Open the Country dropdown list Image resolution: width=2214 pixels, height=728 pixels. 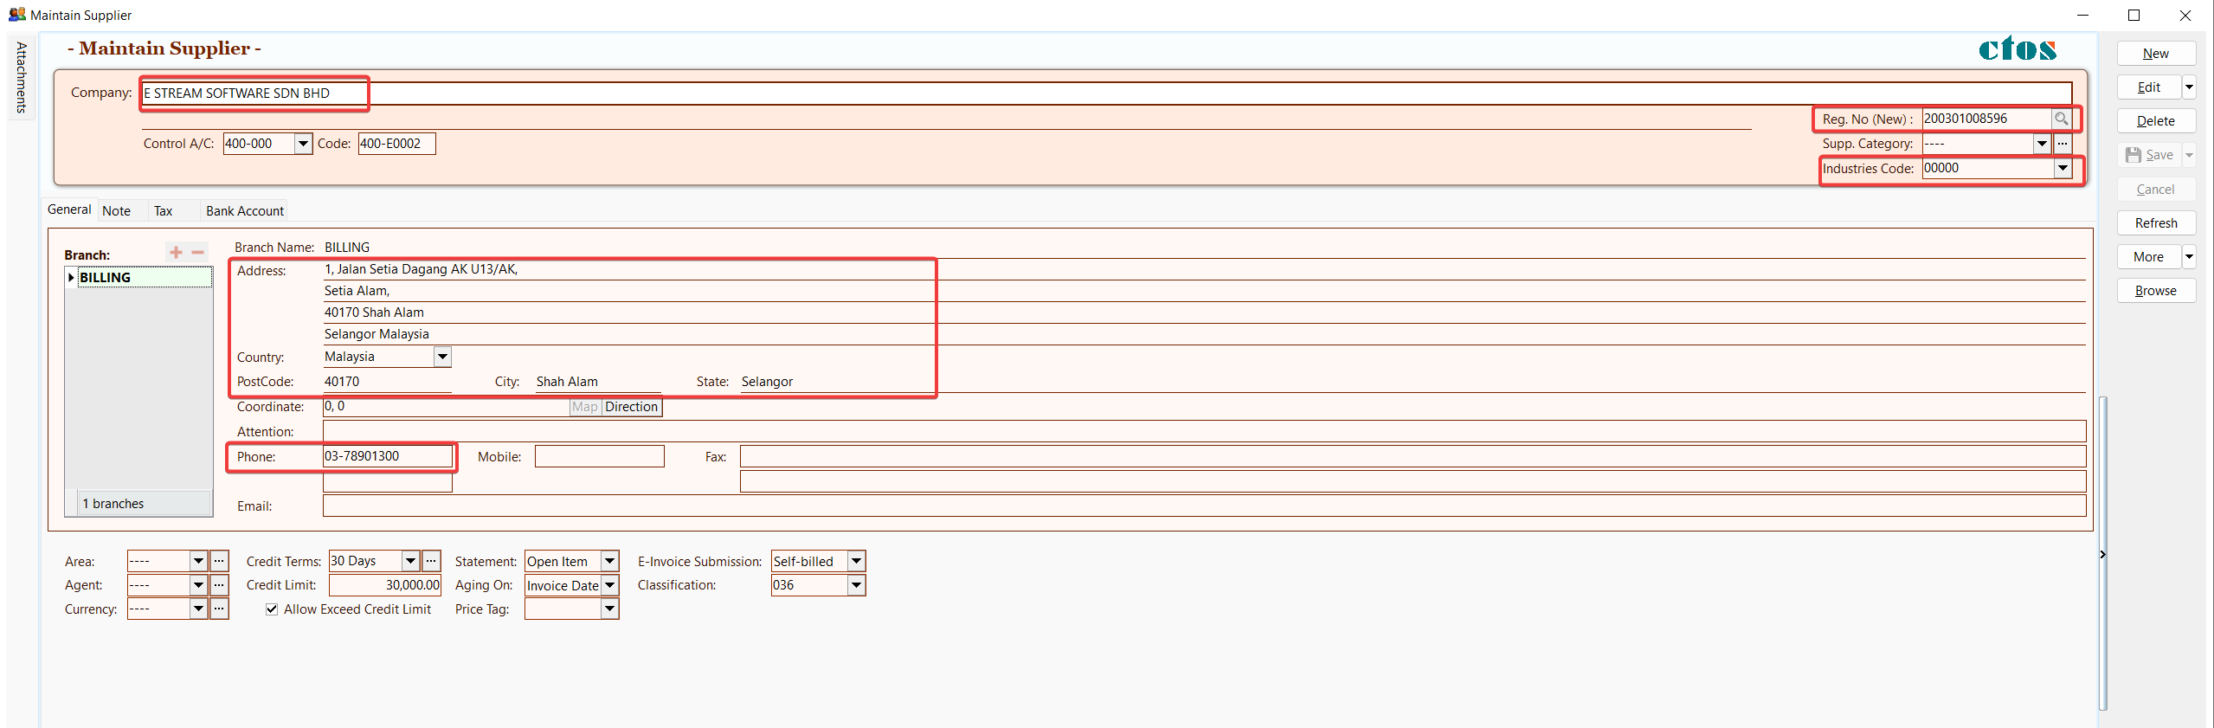pyautogui.click(x=442, y=357)
